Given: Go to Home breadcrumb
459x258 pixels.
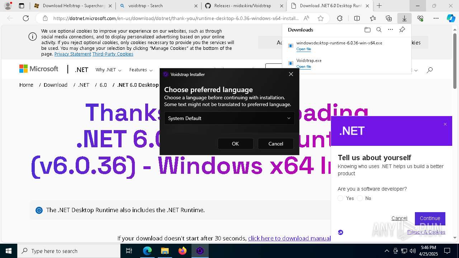Looking at the screenshot, I should (26, 85).
